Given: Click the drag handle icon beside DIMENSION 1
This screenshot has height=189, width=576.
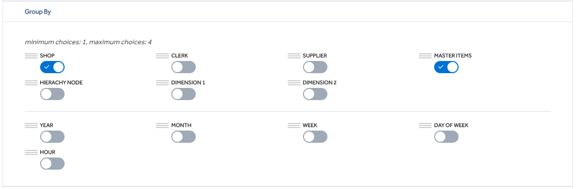Looking at the screenshot, I should click(x=162, y=83).
